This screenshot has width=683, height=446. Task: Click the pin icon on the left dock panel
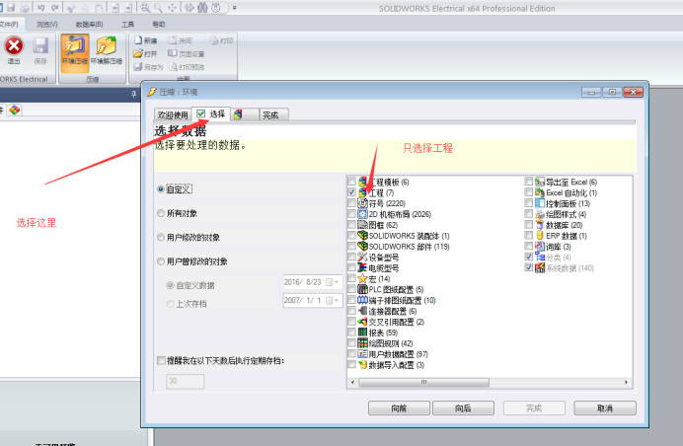coord(133,94)
